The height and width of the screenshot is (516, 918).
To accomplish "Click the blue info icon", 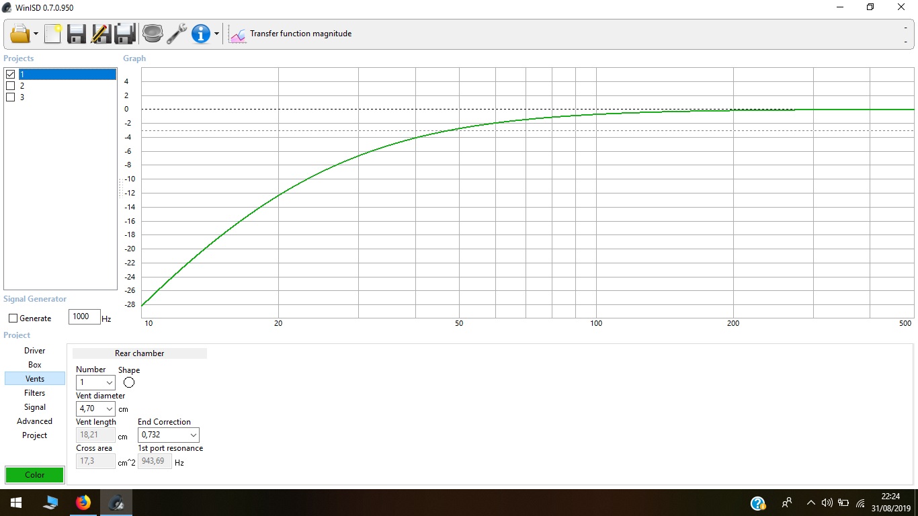I will (x=201, y=34).
